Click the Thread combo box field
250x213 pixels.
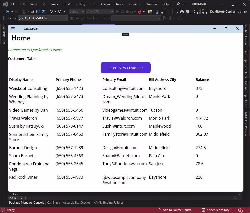pos(136,18)
